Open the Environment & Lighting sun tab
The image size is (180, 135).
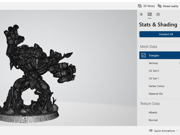[x=141, y=14]
